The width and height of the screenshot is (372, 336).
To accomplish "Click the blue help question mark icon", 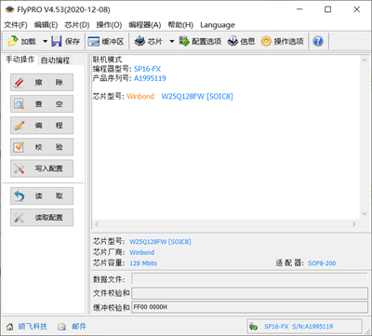I will (x=318, y=41).
